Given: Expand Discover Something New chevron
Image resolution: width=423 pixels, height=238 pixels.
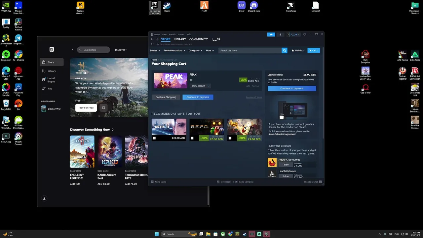Looking at the screenshot, I should click(x=113, y=130).
